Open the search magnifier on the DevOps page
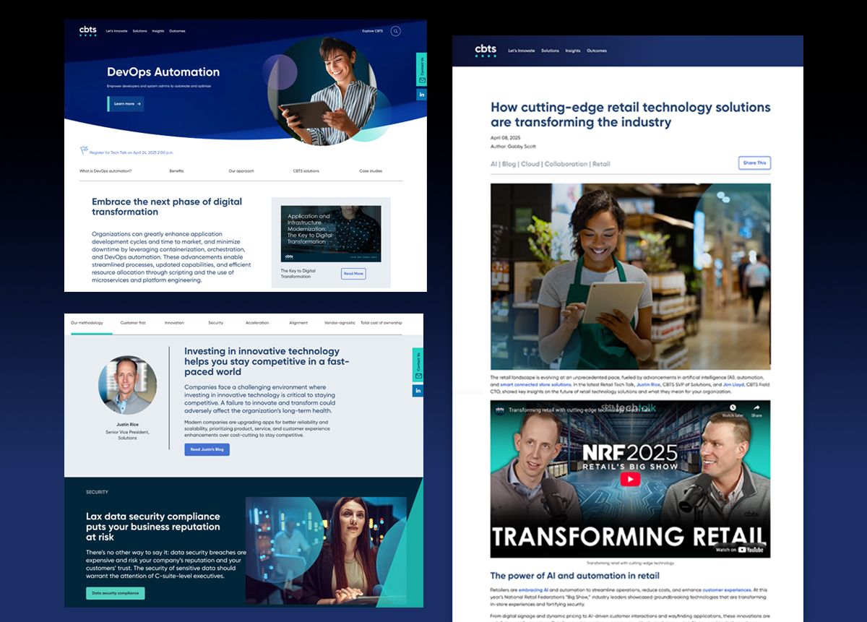Viewport: 867px width, 622px height. point(395,31)
